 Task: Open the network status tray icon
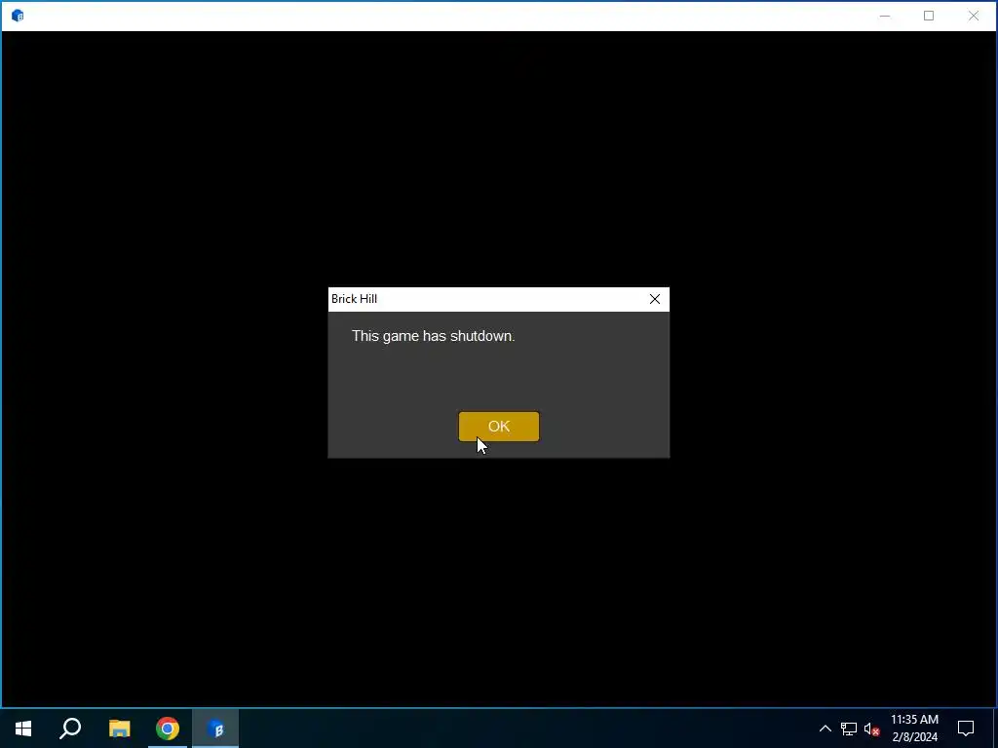(x=849, y=729)
